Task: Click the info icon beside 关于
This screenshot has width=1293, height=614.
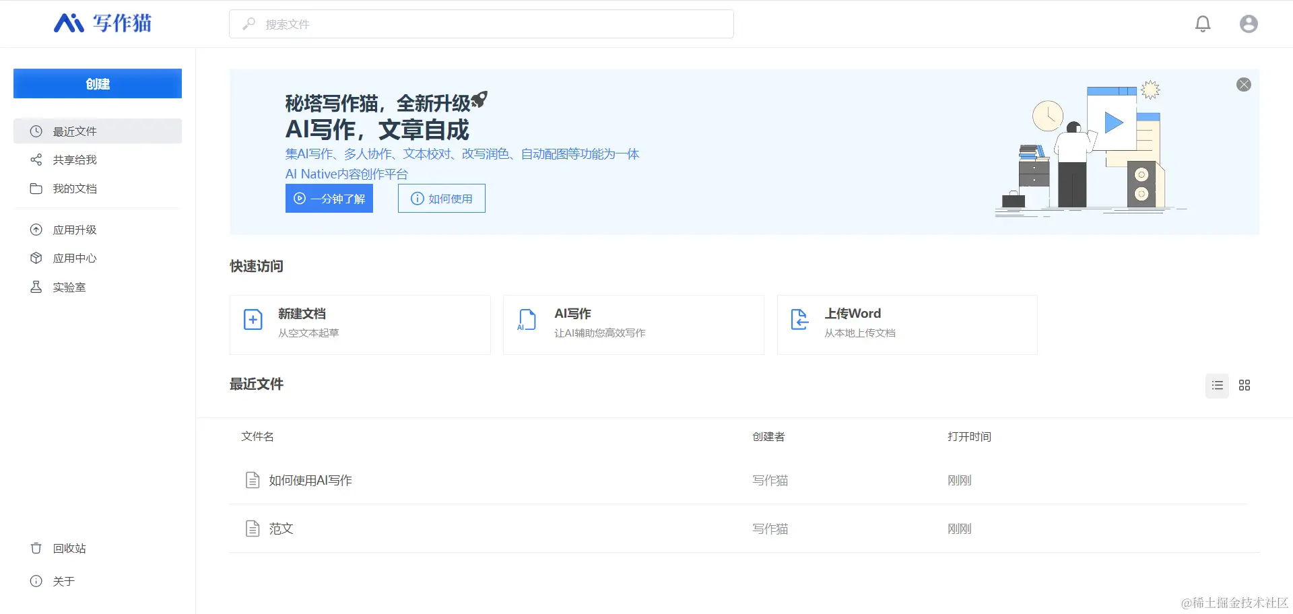Action: tap(36, 581)
